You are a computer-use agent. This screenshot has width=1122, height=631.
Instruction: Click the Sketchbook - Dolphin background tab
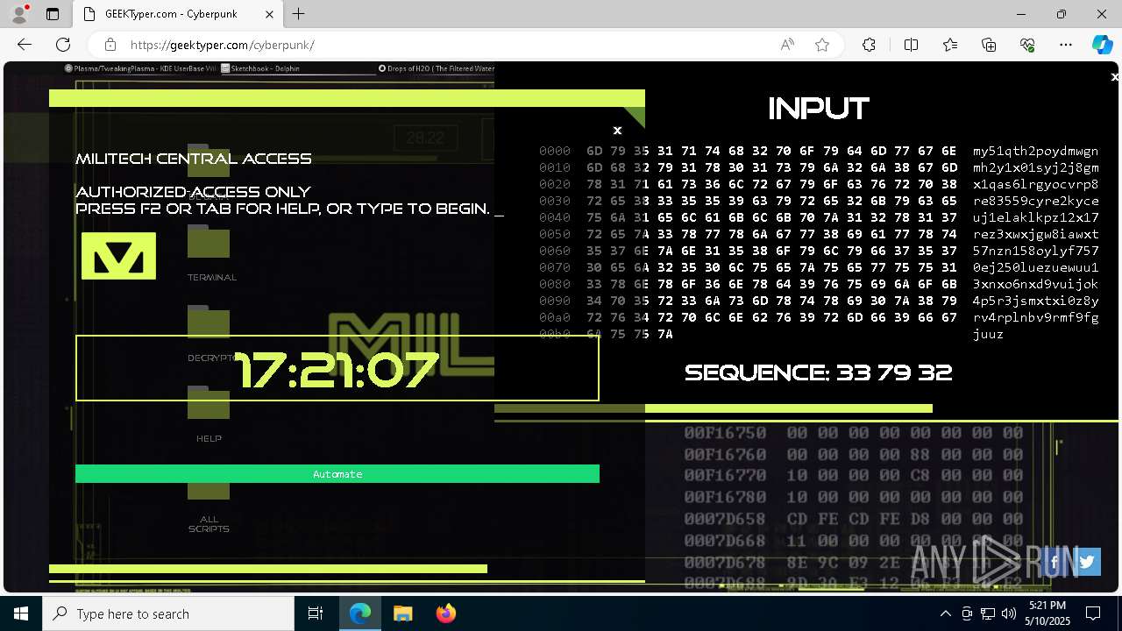point(260,67)
